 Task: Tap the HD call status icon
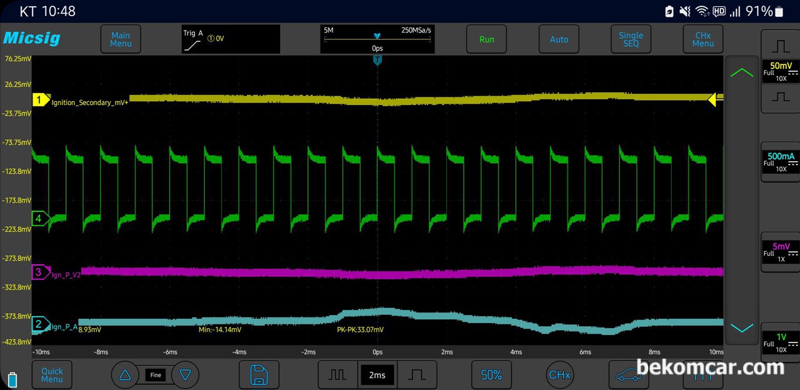[719, 11]
